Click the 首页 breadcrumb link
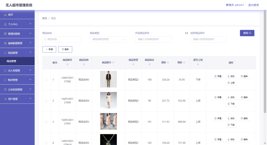This screenshot has width=267, height=145. click(45, 18)
